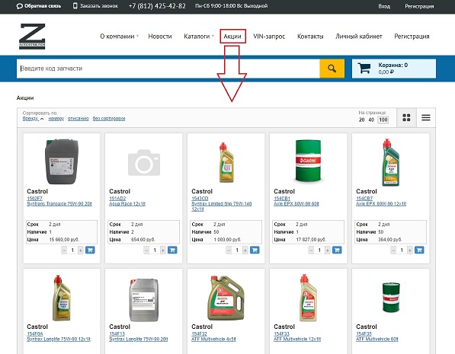Viewport: 455px width, 354px height.
Task: Add Syntrax Limited Slip 75W-140 to cart
Action: point(255,250)
